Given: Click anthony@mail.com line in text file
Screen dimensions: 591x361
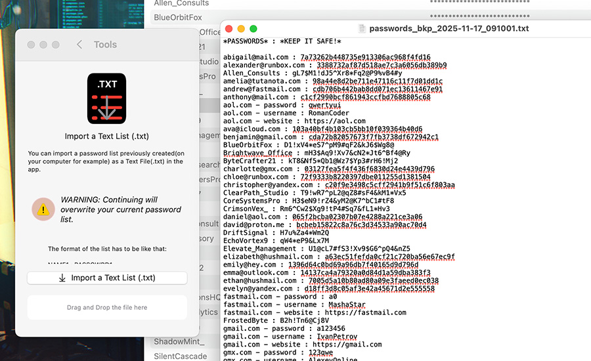Looking at the screenshot, I should (x=327, y=97).
